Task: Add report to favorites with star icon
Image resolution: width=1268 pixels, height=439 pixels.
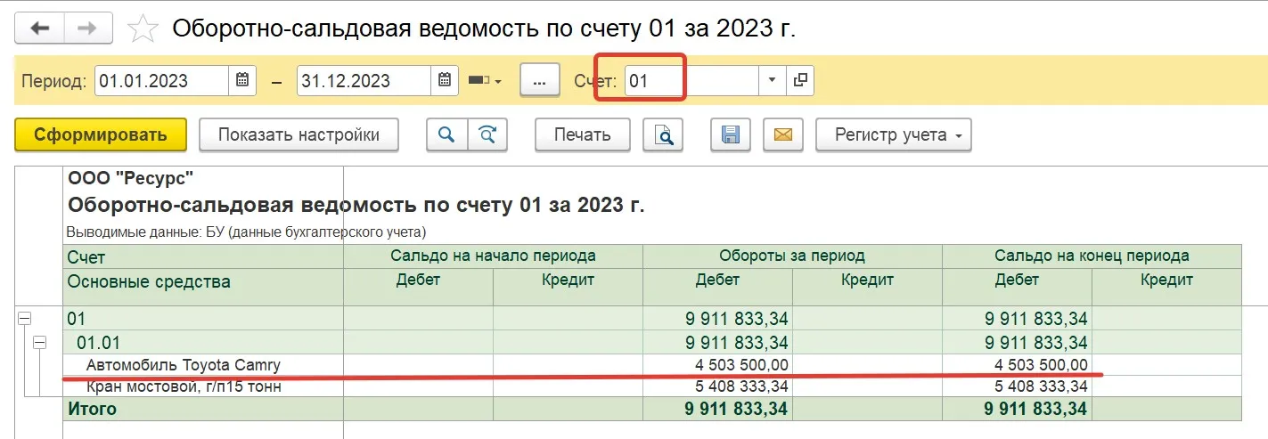Action: tap(143, 28)
